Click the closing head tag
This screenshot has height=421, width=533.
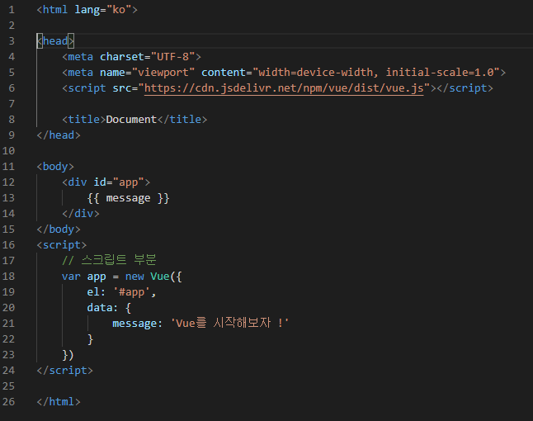click(59, 135)
